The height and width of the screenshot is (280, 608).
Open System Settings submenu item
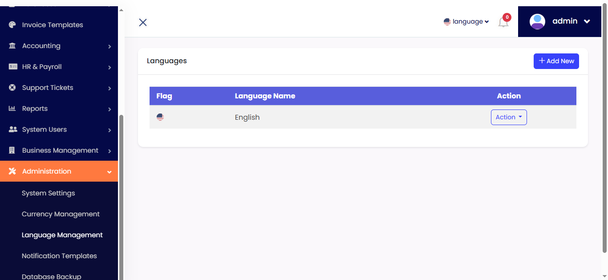coord(48,193)
